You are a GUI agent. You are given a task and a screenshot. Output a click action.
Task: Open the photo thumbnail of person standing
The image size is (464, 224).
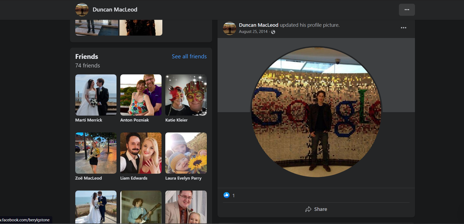[97, 28]
